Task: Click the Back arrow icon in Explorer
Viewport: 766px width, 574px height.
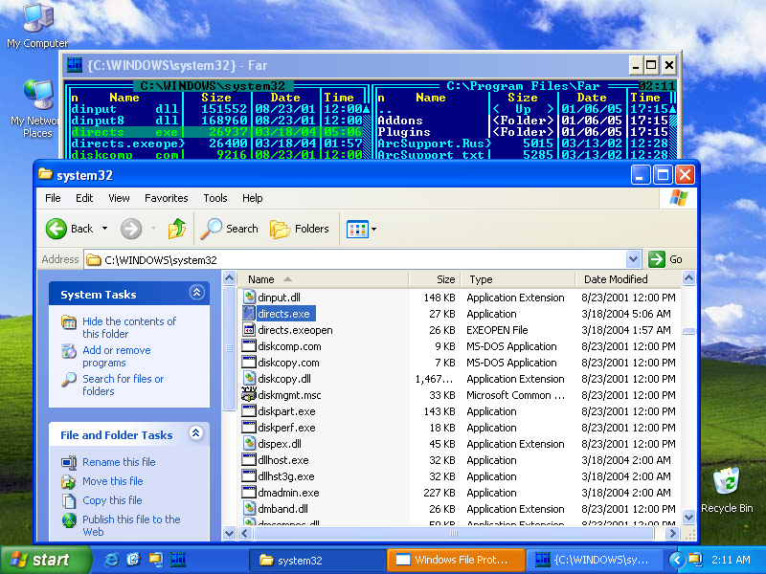Action: pos(56,229)
